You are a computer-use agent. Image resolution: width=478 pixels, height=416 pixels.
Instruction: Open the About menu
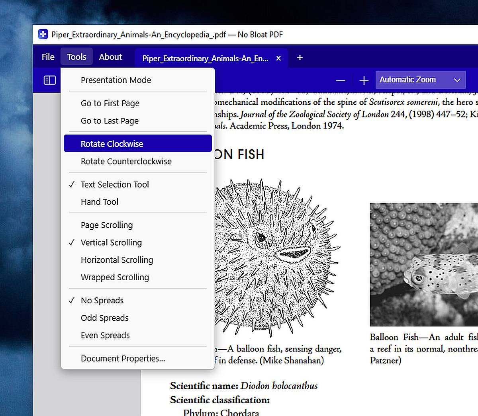click(110, 57)
